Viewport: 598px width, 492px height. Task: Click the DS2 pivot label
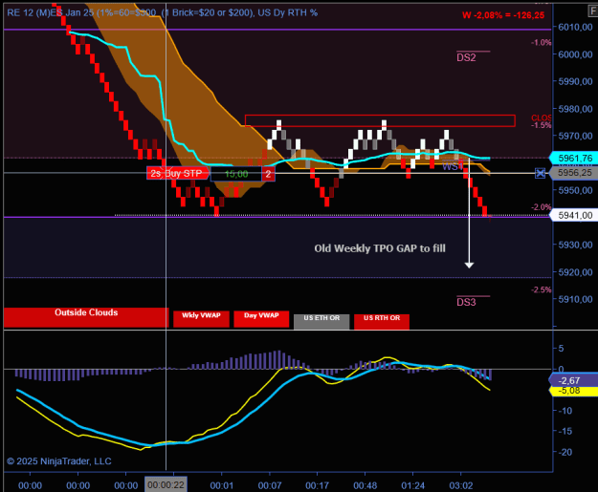coord(466,57)
